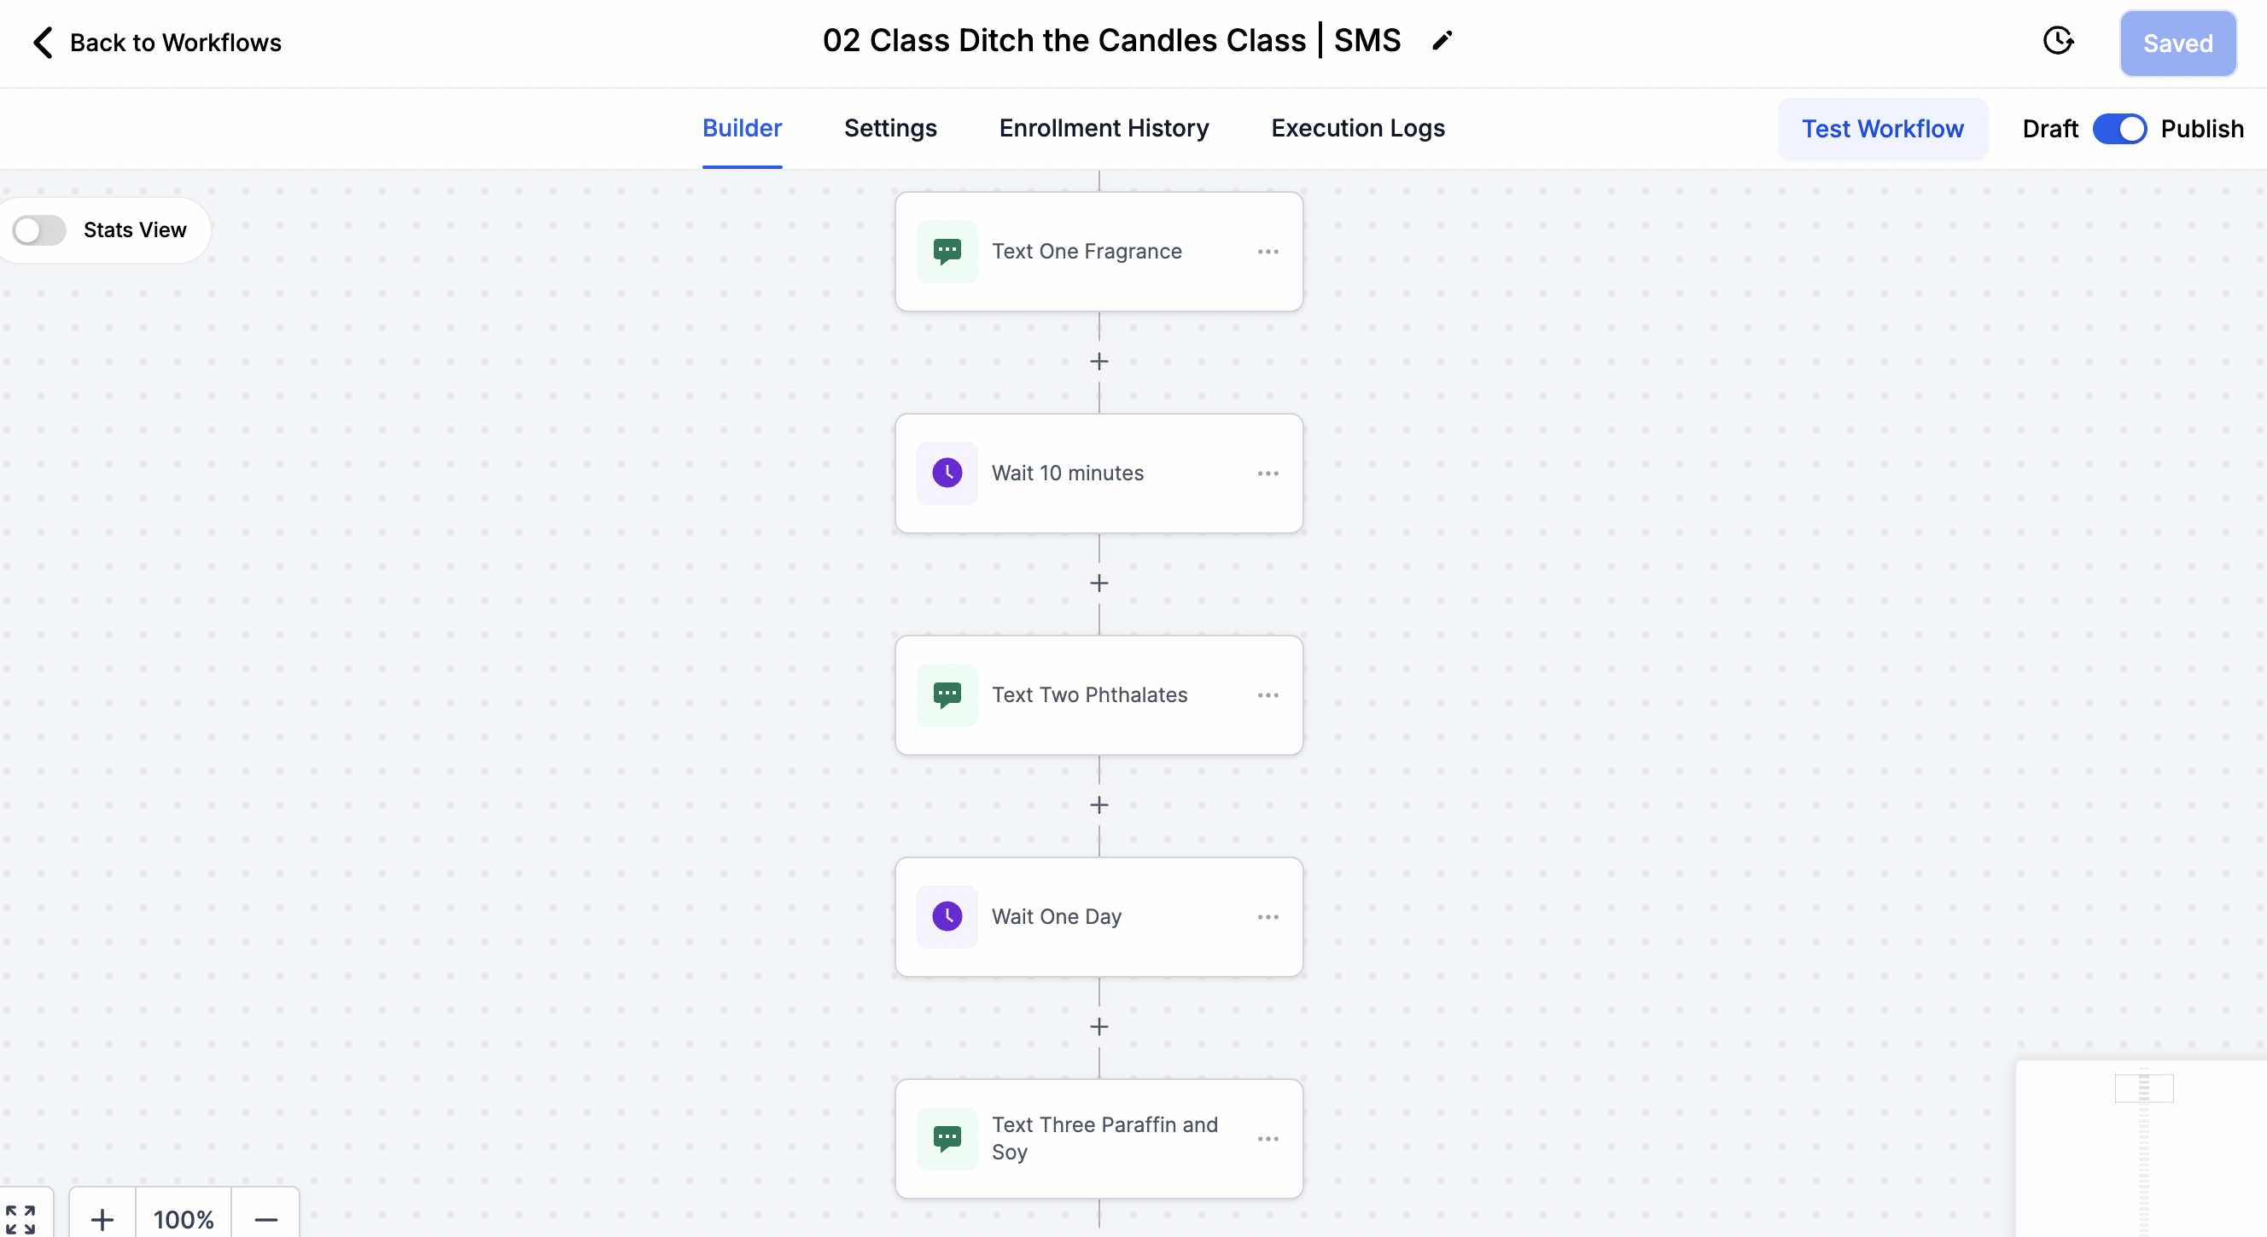
Task: Open options menu for Text One Fragrance
Action: 1268,252
